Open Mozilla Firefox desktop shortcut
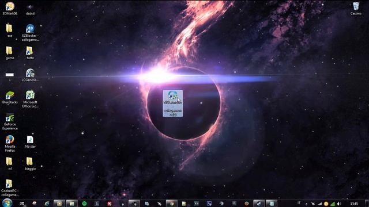The width and height of the screenshot is (369, 207). tap(10, 144)
